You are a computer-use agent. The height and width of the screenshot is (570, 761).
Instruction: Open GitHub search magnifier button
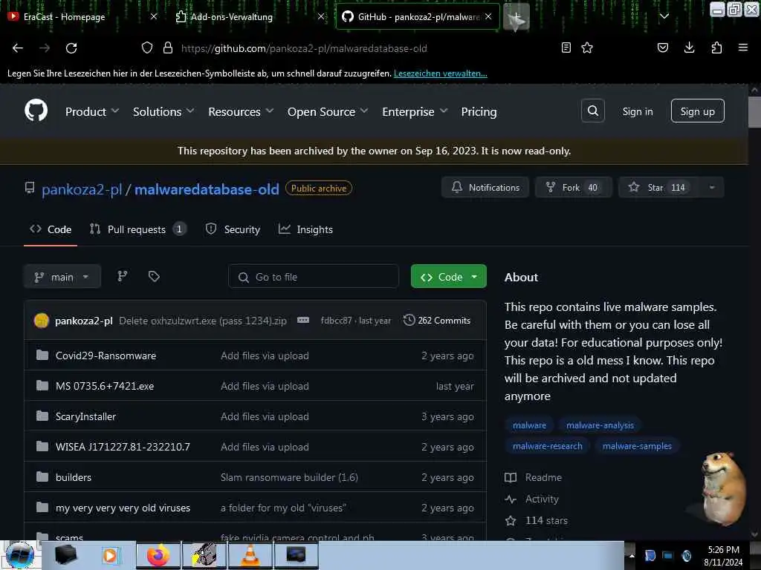tap(592, 111)
